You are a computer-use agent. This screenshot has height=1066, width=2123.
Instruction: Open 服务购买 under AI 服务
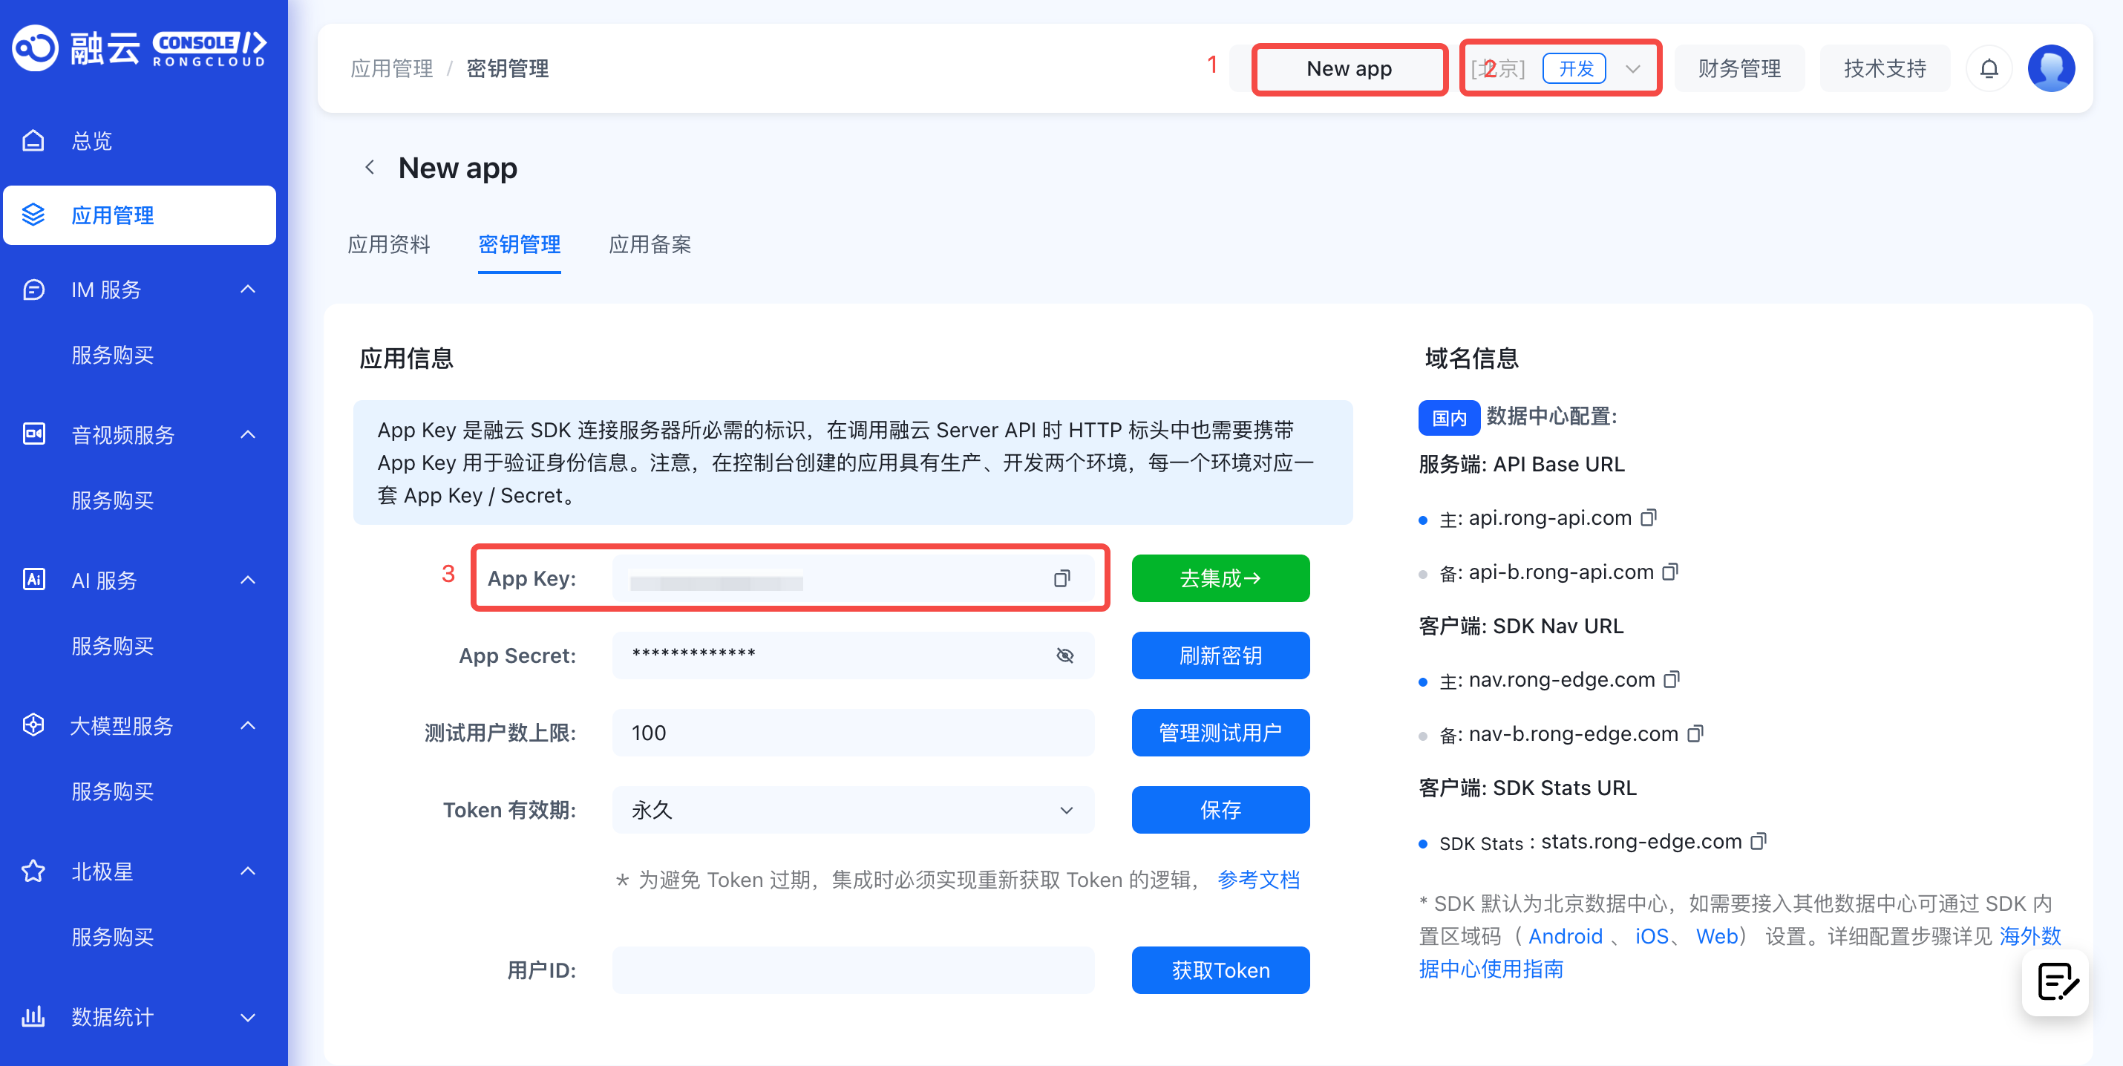(113, 646)
